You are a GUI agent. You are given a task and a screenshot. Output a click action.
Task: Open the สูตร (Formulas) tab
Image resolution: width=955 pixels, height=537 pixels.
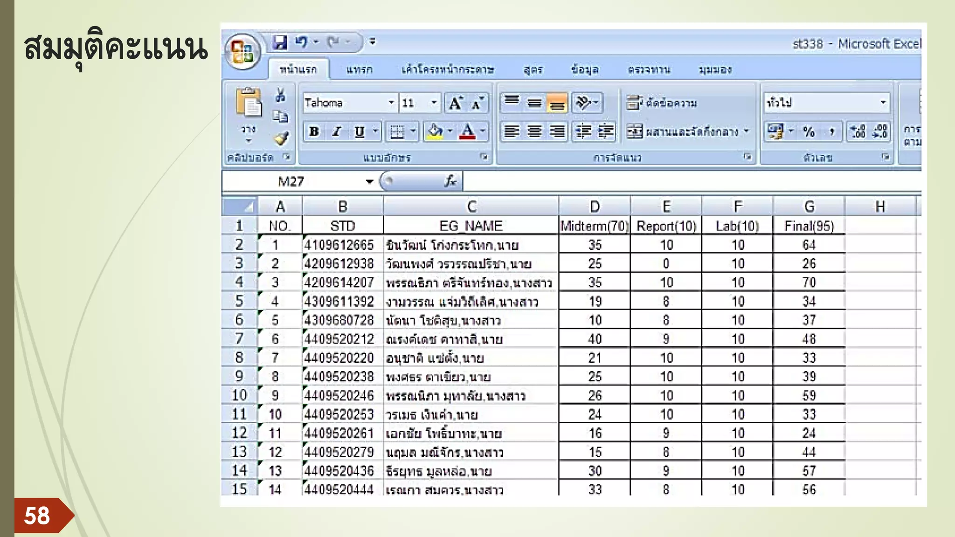533,70
